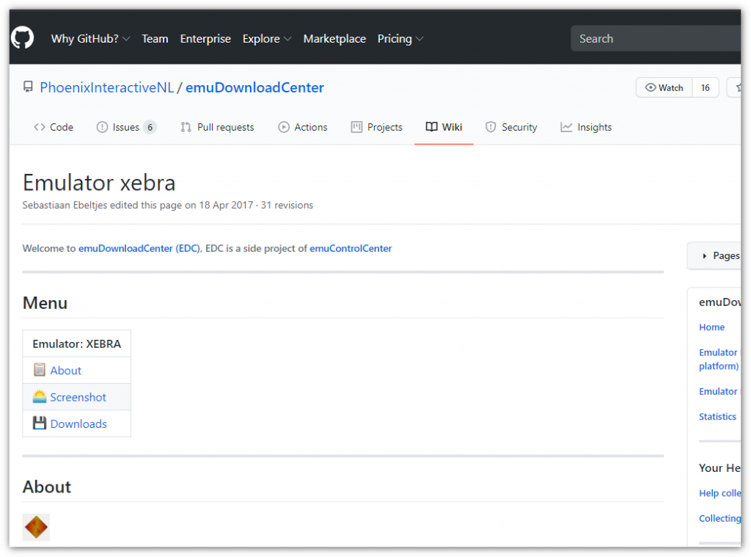The width and height of the screenshot is (751, 557).
Task: Click the Pull requests branch icon
Action: click(186, 127)
